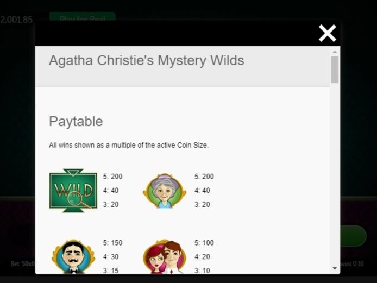Click the old lady's payout 4: 40
This screenshot has width=377, height=283.
202,191
